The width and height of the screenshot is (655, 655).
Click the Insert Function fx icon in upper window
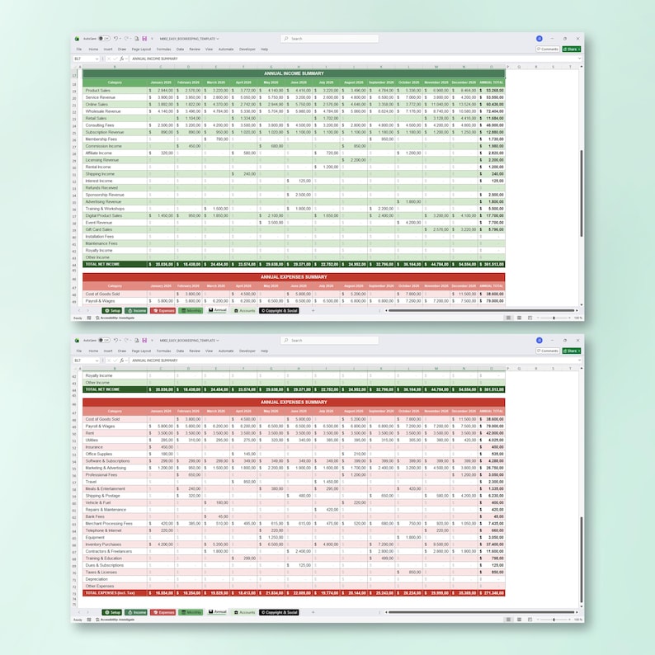coord(122,59)
